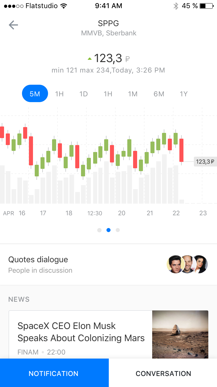Select the 1D timeframe
Image resolution: width=217 pixels, height=387 pixels.
pyautogui.click(x=84, y=94)
